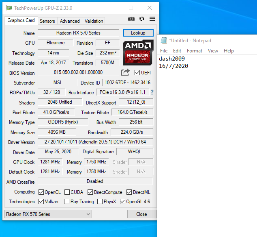Switch to the Graphics Card tab
The image size is (257, 237).
pos(21,20)
